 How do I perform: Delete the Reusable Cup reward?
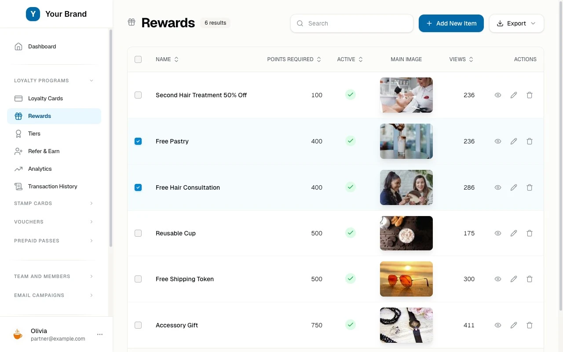pos(530,233)
